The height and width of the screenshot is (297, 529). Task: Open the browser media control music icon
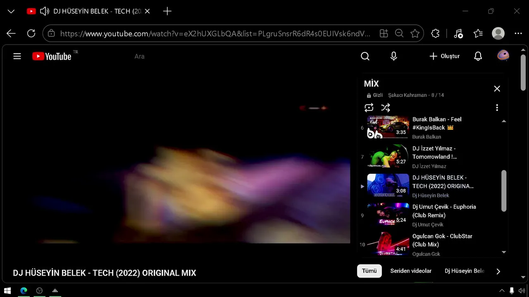pos(458,33)
